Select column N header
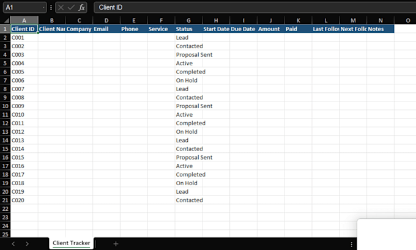Image resolution: width=416 pixels, height=250 pixels. pyautogui.click(x=381, y=20)
